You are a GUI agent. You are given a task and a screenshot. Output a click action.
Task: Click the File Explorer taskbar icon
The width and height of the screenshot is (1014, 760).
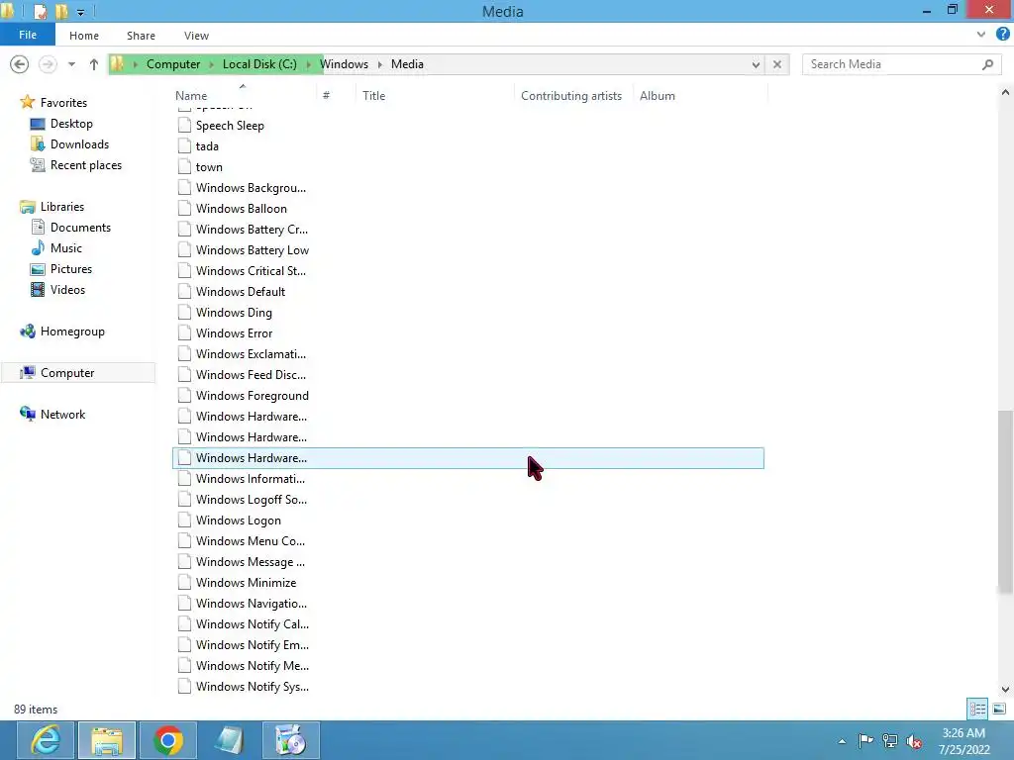click(x=107, y=740)
